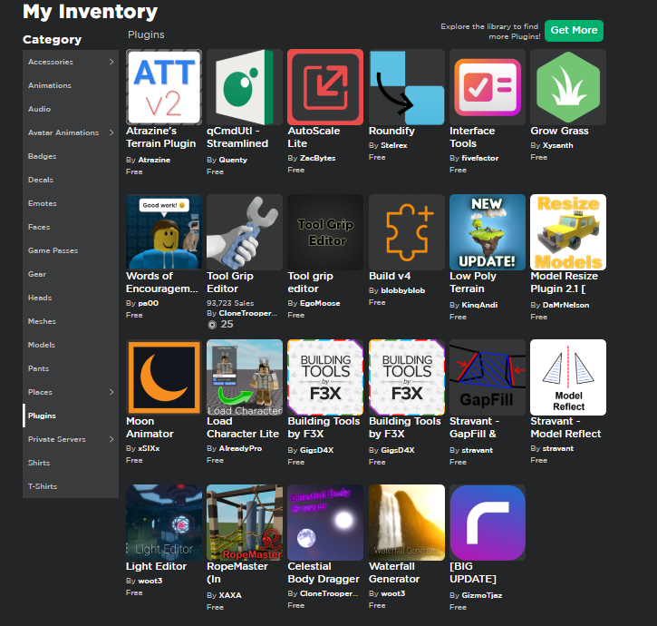Open Atrazine's Terrain Plugin ATT v2 icon
Image resolution: width=657 pixels, height=626 pixels.
pos(164,87)
